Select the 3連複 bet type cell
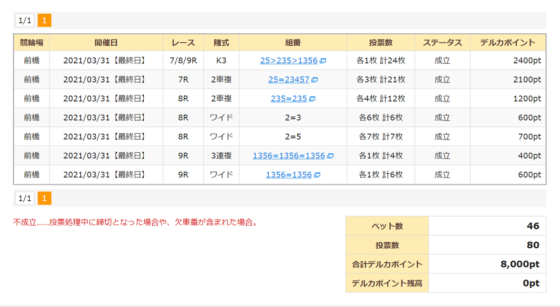The image size is (560, 307). [221, 156]
